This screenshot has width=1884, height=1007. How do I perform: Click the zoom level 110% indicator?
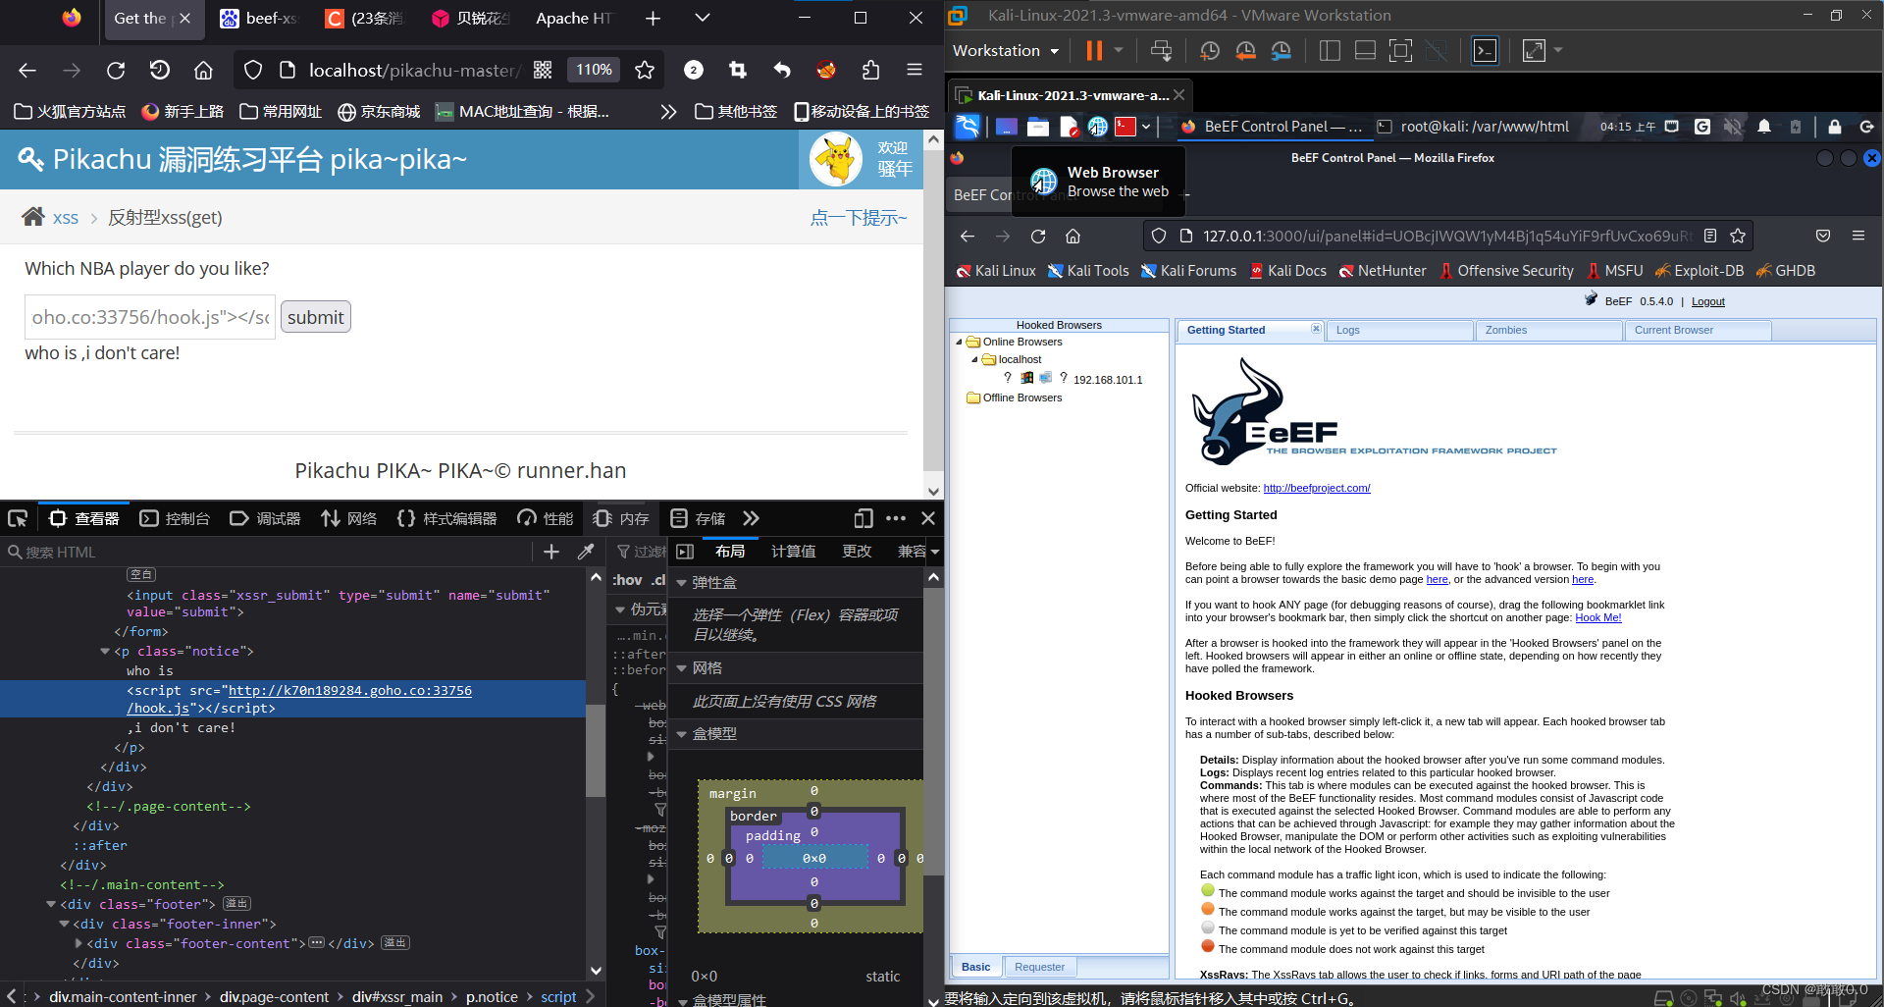(593, 70)
